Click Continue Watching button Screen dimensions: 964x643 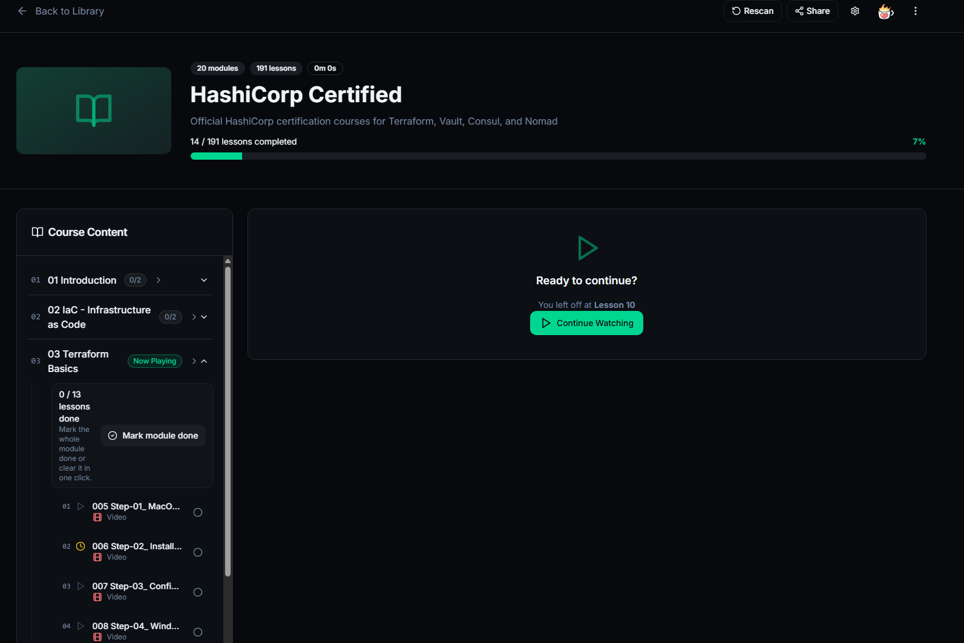coord(586,323)
